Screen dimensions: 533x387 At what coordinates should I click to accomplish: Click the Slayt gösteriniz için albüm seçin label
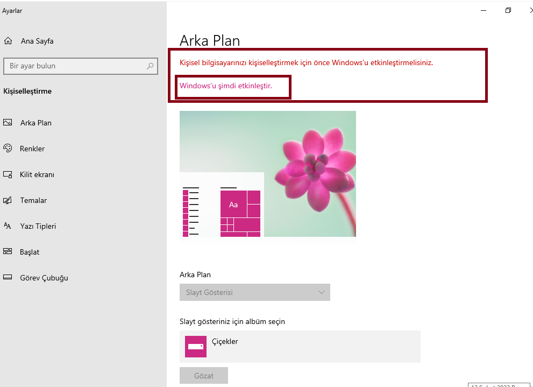pos(232,321)
